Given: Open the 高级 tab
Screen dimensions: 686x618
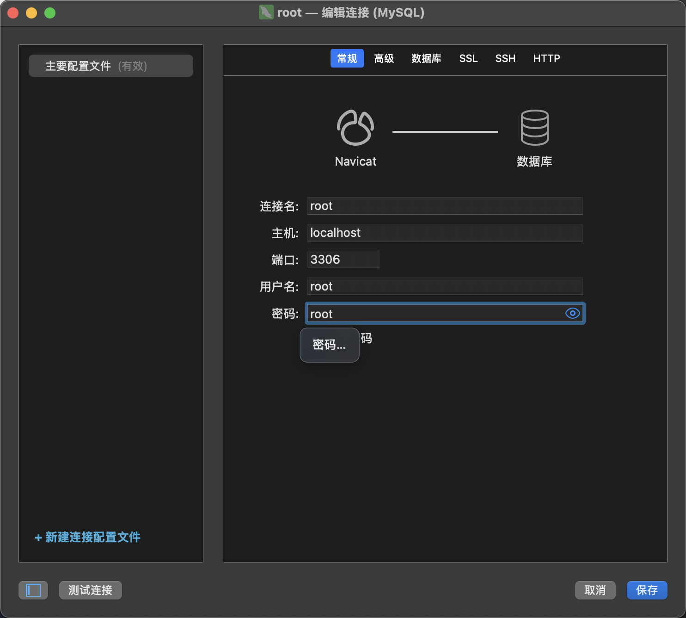Looking at the screenshot, I should (384, 58).
